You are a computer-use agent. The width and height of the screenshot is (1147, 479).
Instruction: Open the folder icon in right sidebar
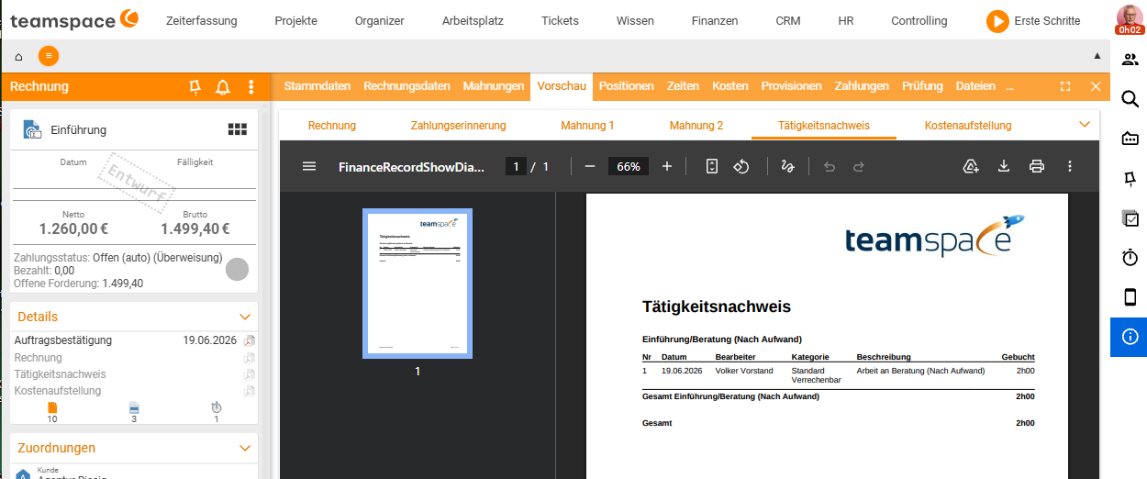click(x=1130, y=139)
